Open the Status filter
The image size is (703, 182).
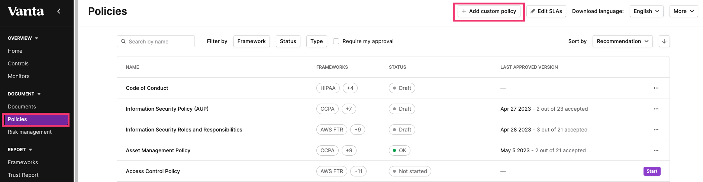tap(288, 41)
